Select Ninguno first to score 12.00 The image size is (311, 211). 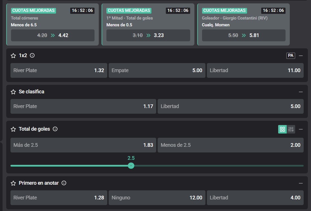(x=157, y=198)
